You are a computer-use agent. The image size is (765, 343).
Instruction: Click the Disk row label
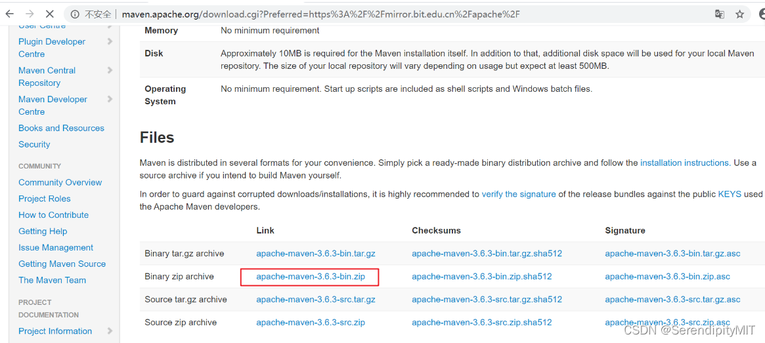click(x=154, y=53)
